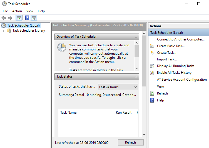
Task: Click the Display All Running Tasks icon
Action: tap(152, 66)
